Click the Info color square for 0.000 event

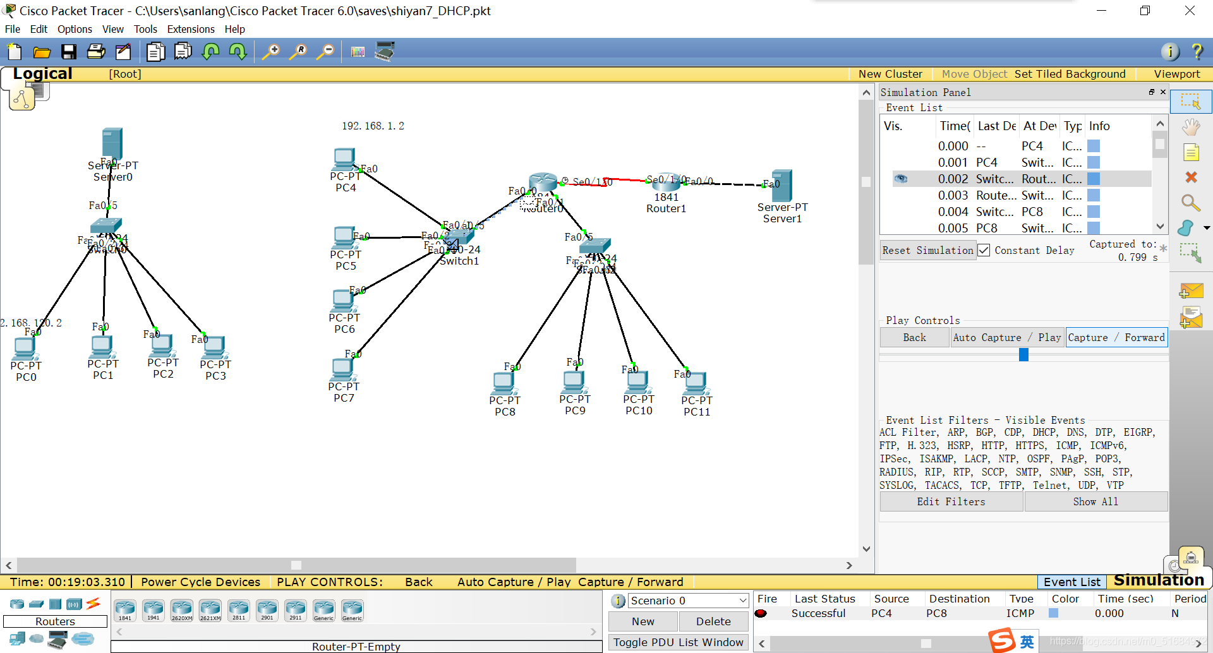(x=1094, y=146)
